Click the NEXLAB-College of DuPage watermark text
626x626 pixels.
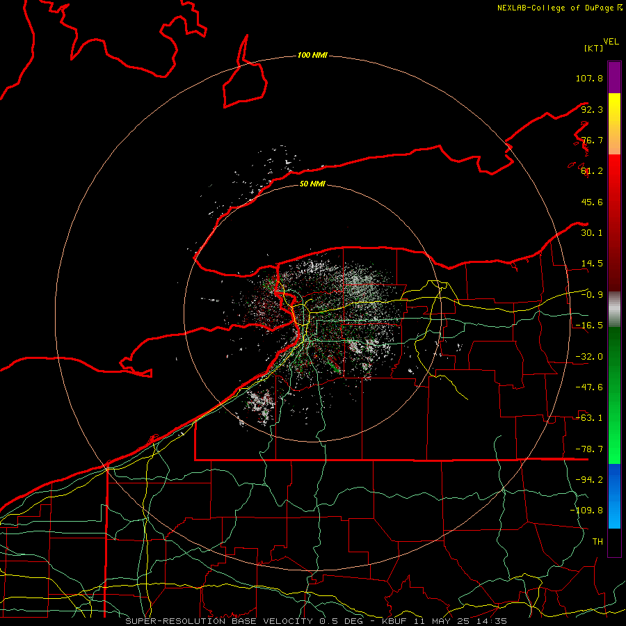point(559,8)
